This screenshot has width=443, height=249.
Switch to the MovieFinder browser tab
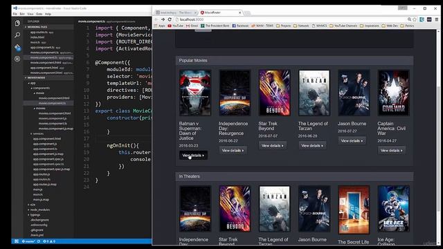(221, 12)
